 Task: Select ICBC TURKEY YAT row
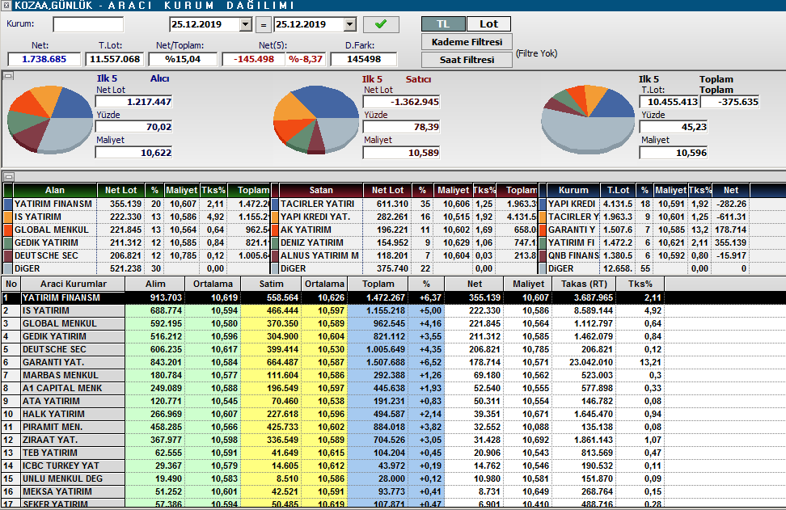(393, 466)
